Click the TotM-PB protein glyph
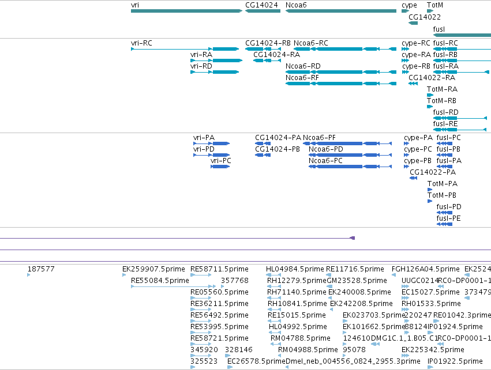The image size is (491, 370). 430,201
